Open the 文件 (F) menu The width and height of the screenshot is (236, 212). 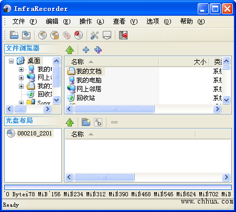click(25, 22)
